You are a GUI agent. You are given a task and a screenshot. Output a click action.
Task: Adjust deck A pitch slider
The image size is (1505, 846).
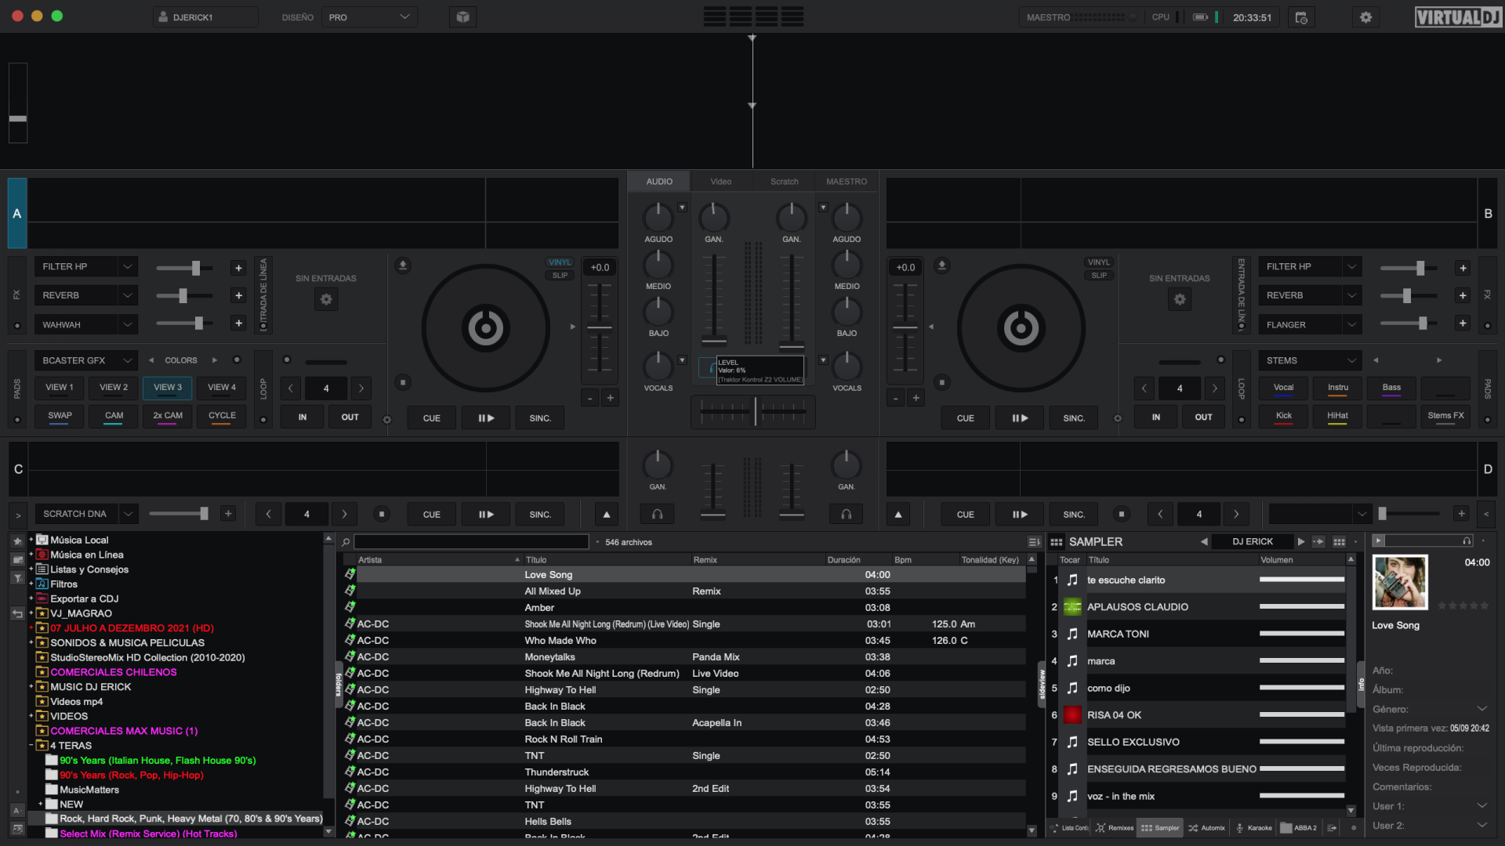(600, 327)
